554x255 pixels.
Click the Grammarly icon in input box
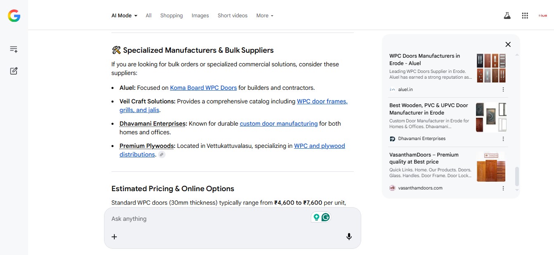coord(326,217)
